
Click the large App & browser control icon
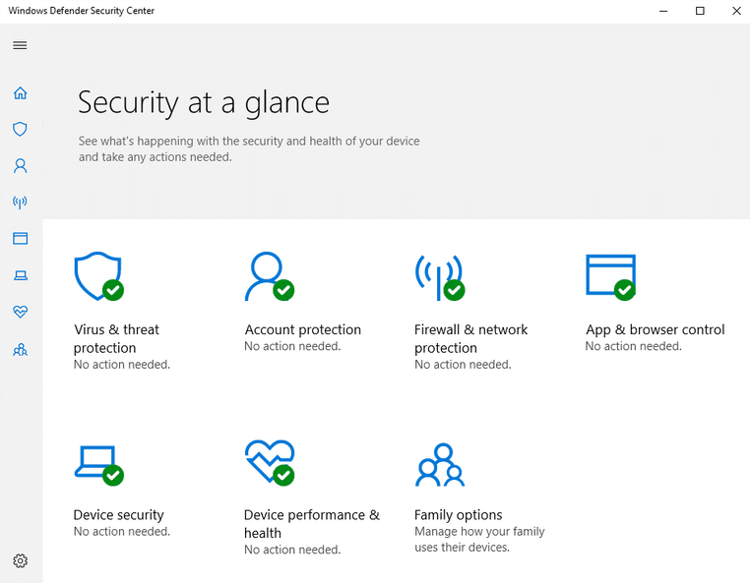pos(609,275)
